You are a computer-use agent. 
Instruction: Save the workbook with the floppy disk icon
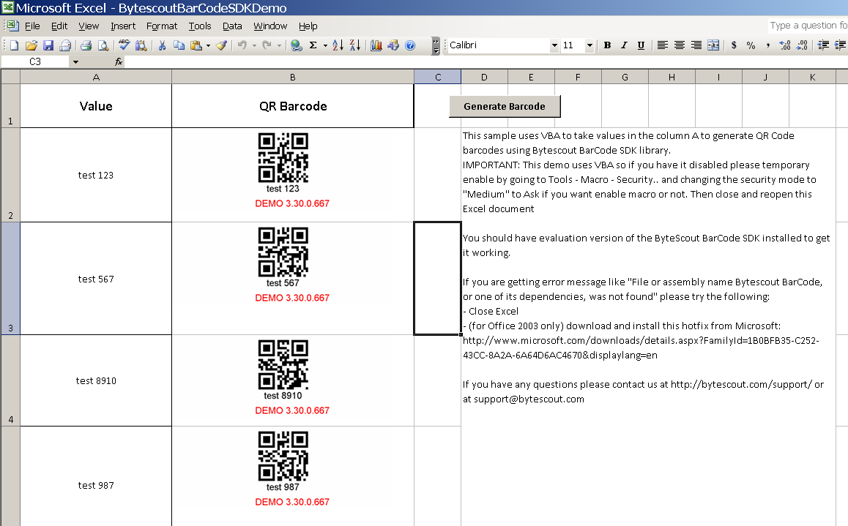48,45
